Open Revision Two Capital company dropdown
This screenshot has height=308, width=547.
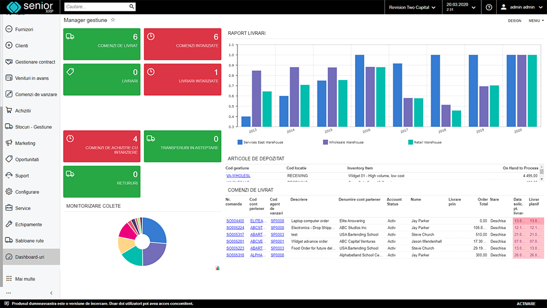[x=413, y=7]
